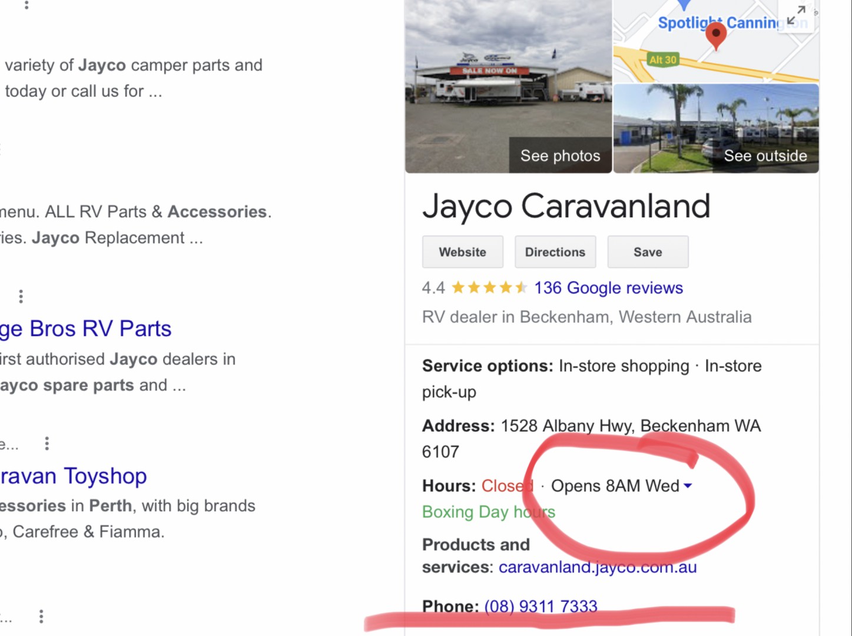Open caravanland.jayco.com.au link
Image resolution: width=852 pixels, height=636 pixels.
598,567
